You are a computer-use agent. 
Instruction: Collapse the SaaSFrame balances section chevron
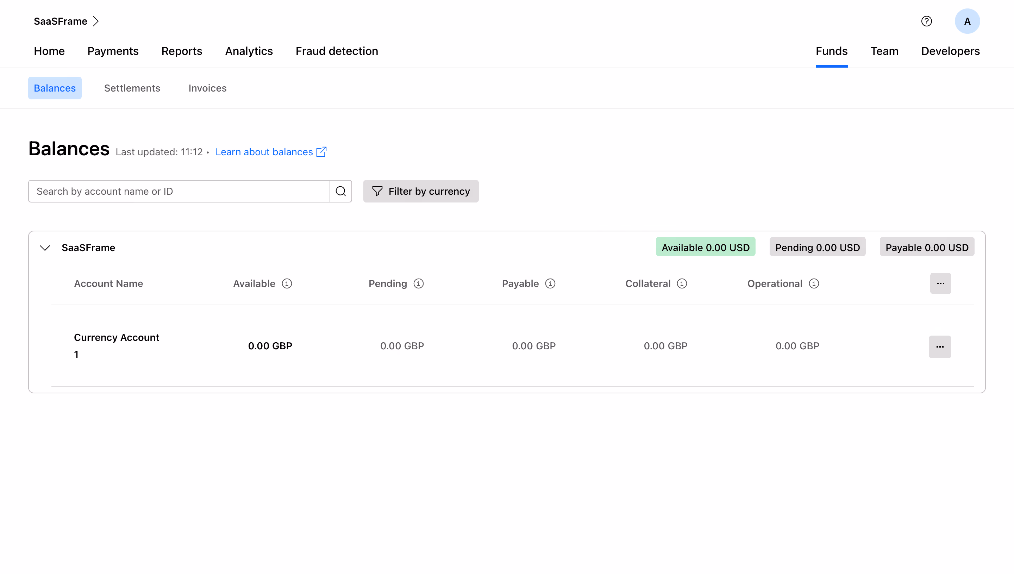pos(45,248)
